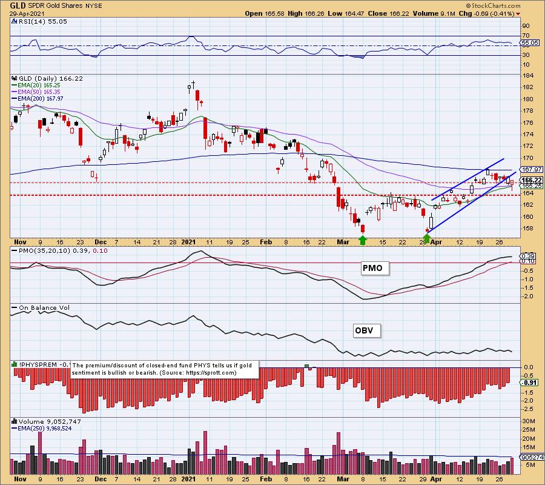Click the blue EMA(200) 167.97 legend

click(37, 98)
